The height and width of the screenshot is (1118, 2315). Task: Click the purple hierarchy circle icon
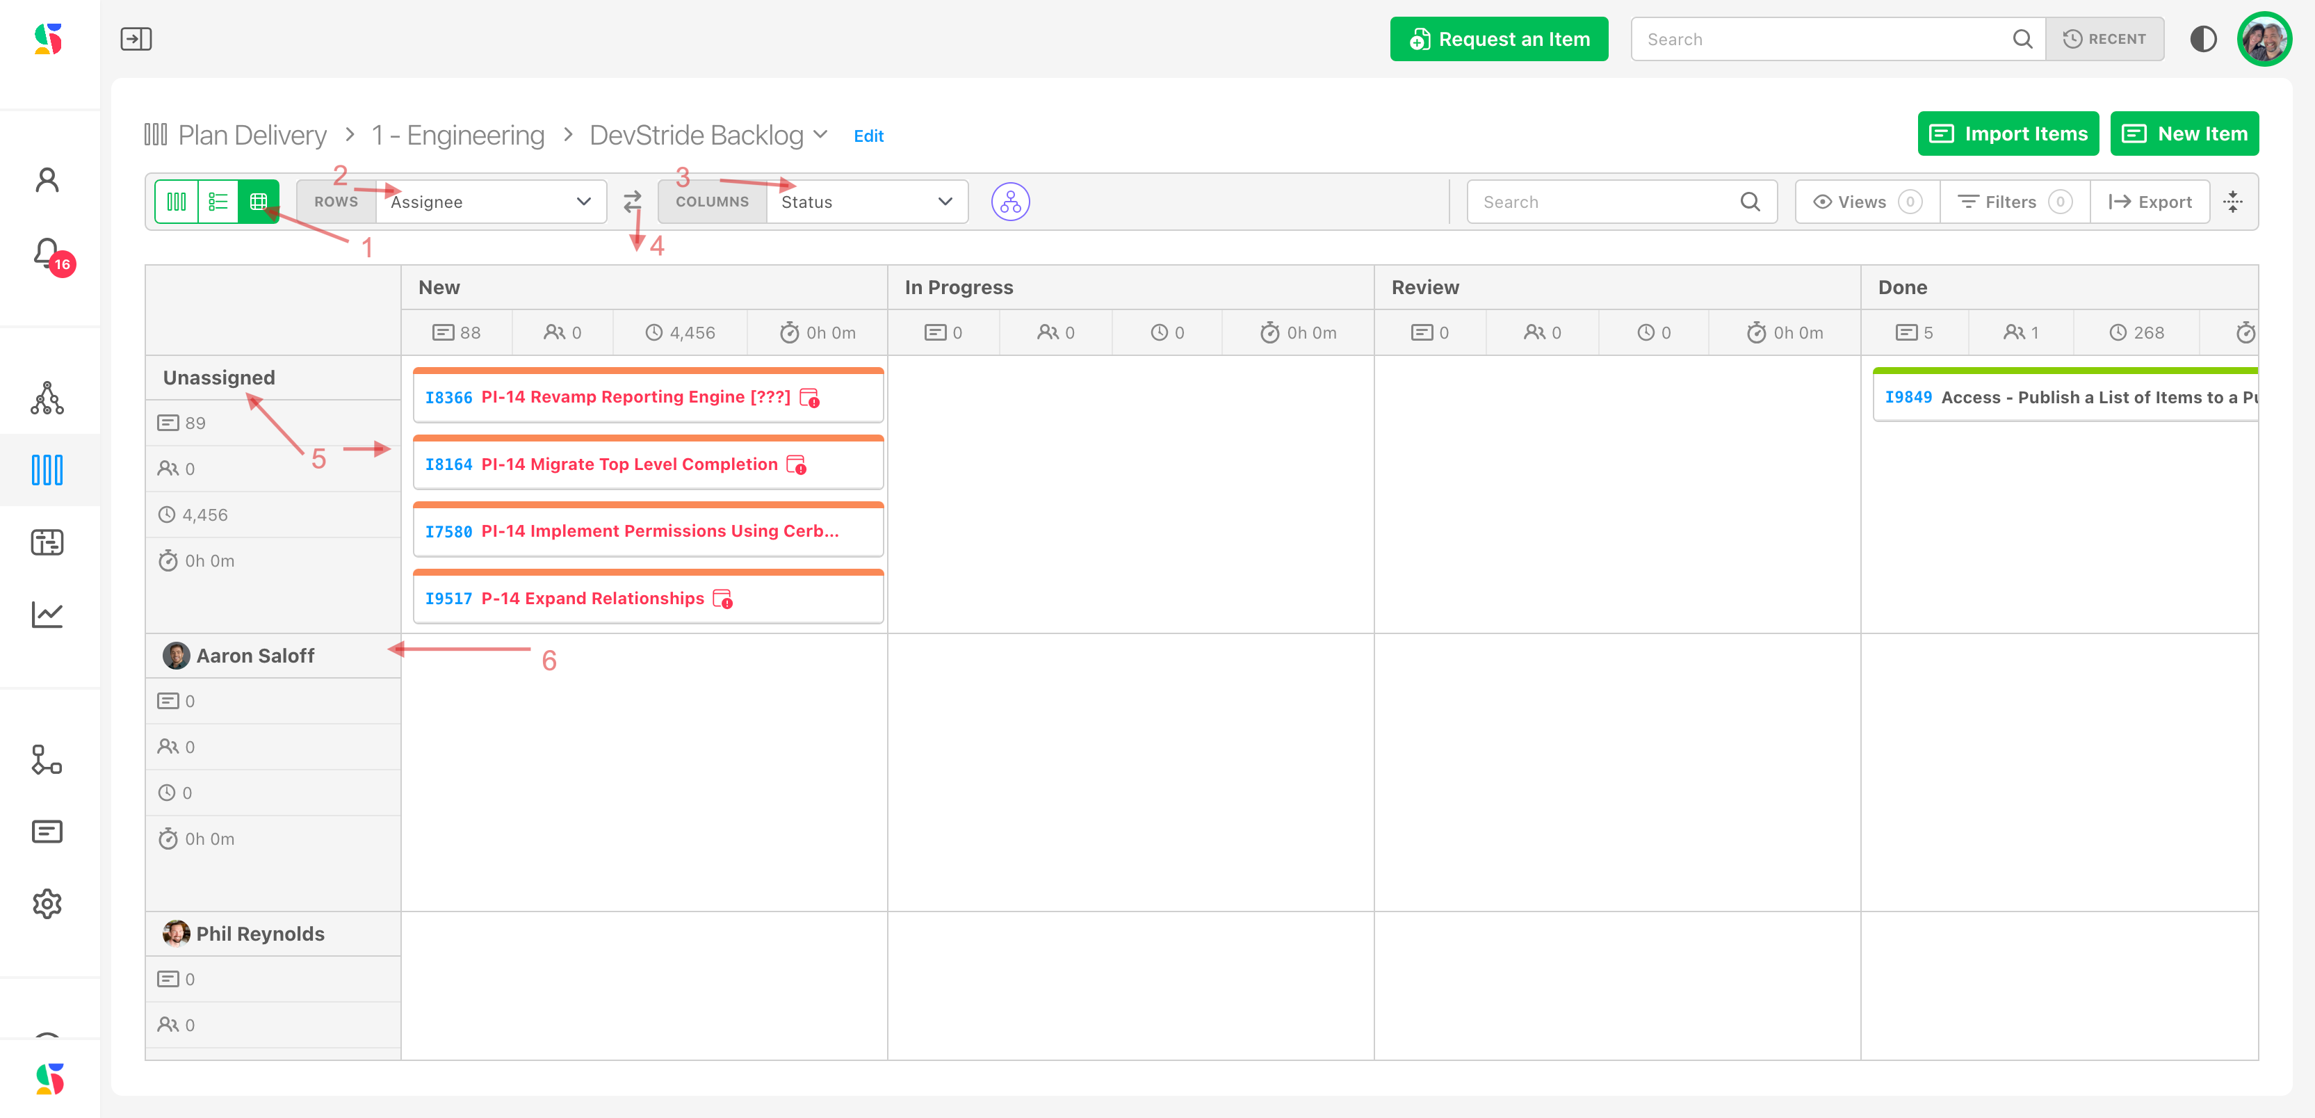tap(1010, 202)
